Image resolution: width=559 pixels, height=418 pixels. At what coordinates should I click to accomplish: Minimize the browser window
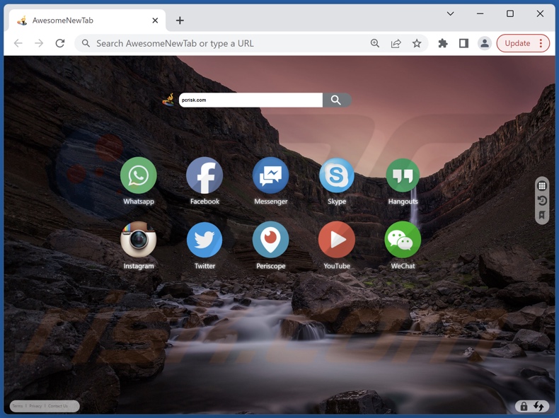click(480, 13)
